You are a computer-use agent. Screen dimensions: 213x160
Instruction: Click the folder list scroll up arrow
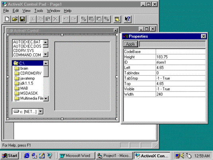[46, 63]
